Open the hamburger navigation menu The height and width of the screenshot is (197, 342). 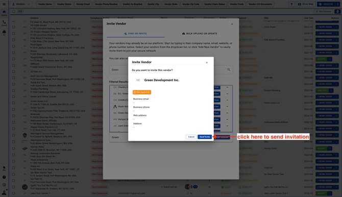pos(4,4)
